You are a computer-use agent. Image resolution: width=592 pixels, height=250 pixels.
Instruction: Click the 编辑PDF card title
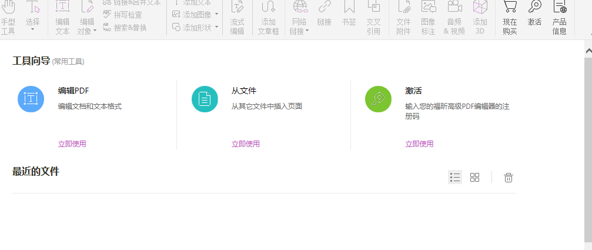click(73, 91)
